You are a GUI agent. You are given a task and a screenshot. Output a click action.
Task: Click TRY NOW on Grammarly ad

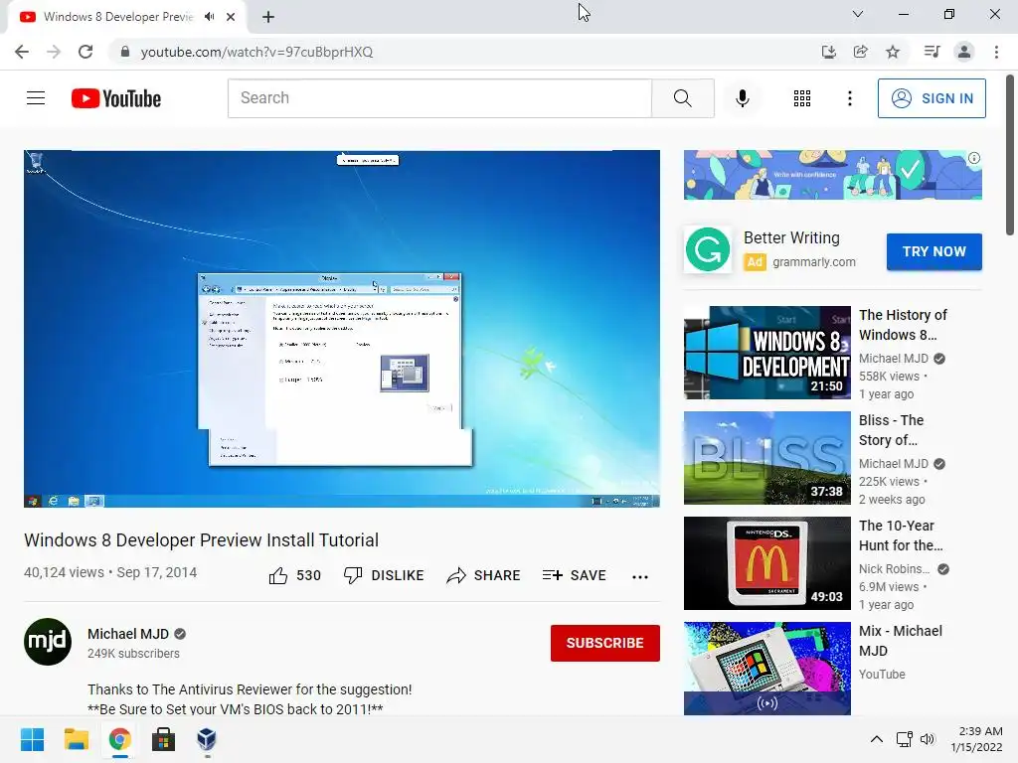tap(934, 251)
